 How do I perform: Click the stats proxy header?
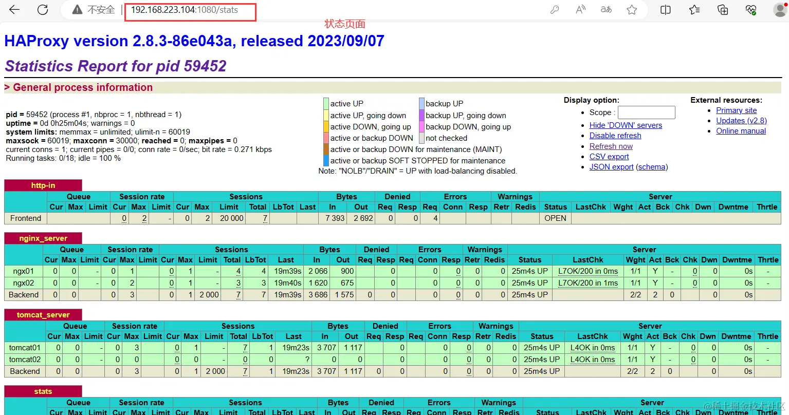click(x=43, y=391)
